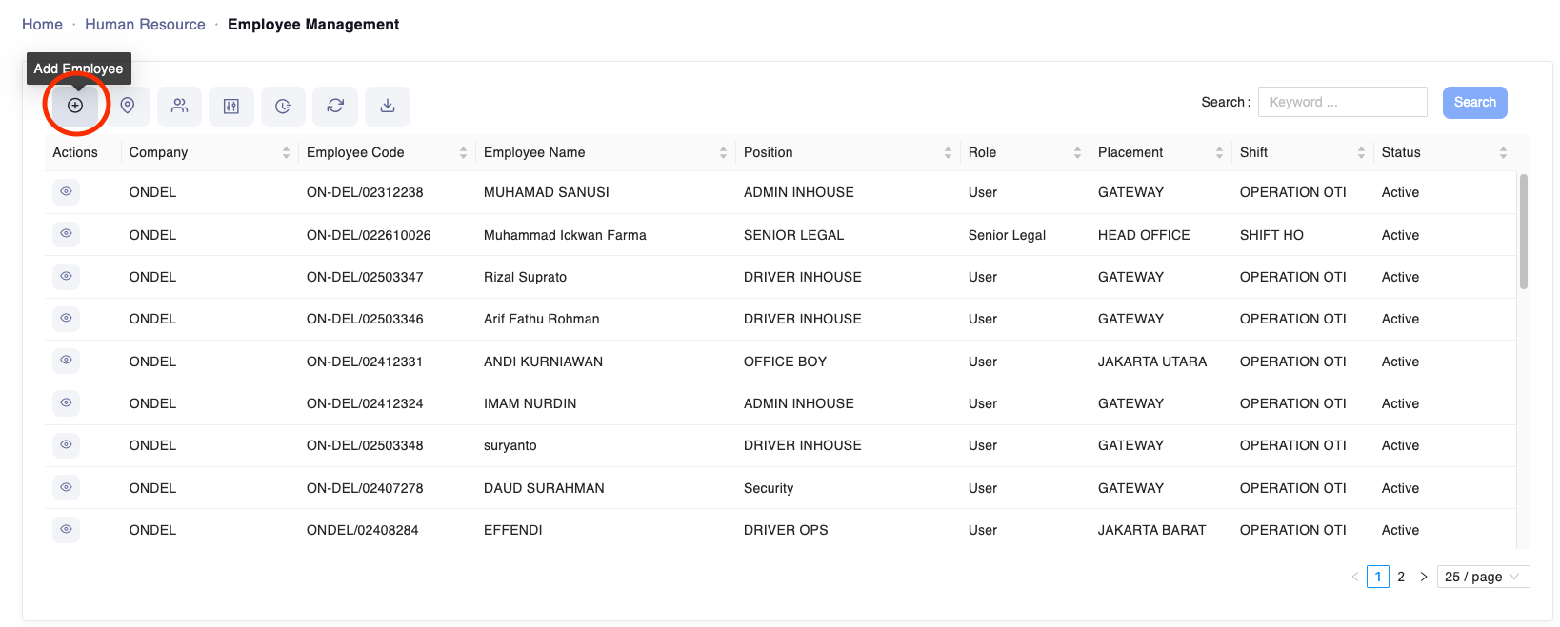Image resolution: width=1560 pixels, height=627 pixels.
Task: Refresh the employee table with sync icon
Action: [335, 106]
